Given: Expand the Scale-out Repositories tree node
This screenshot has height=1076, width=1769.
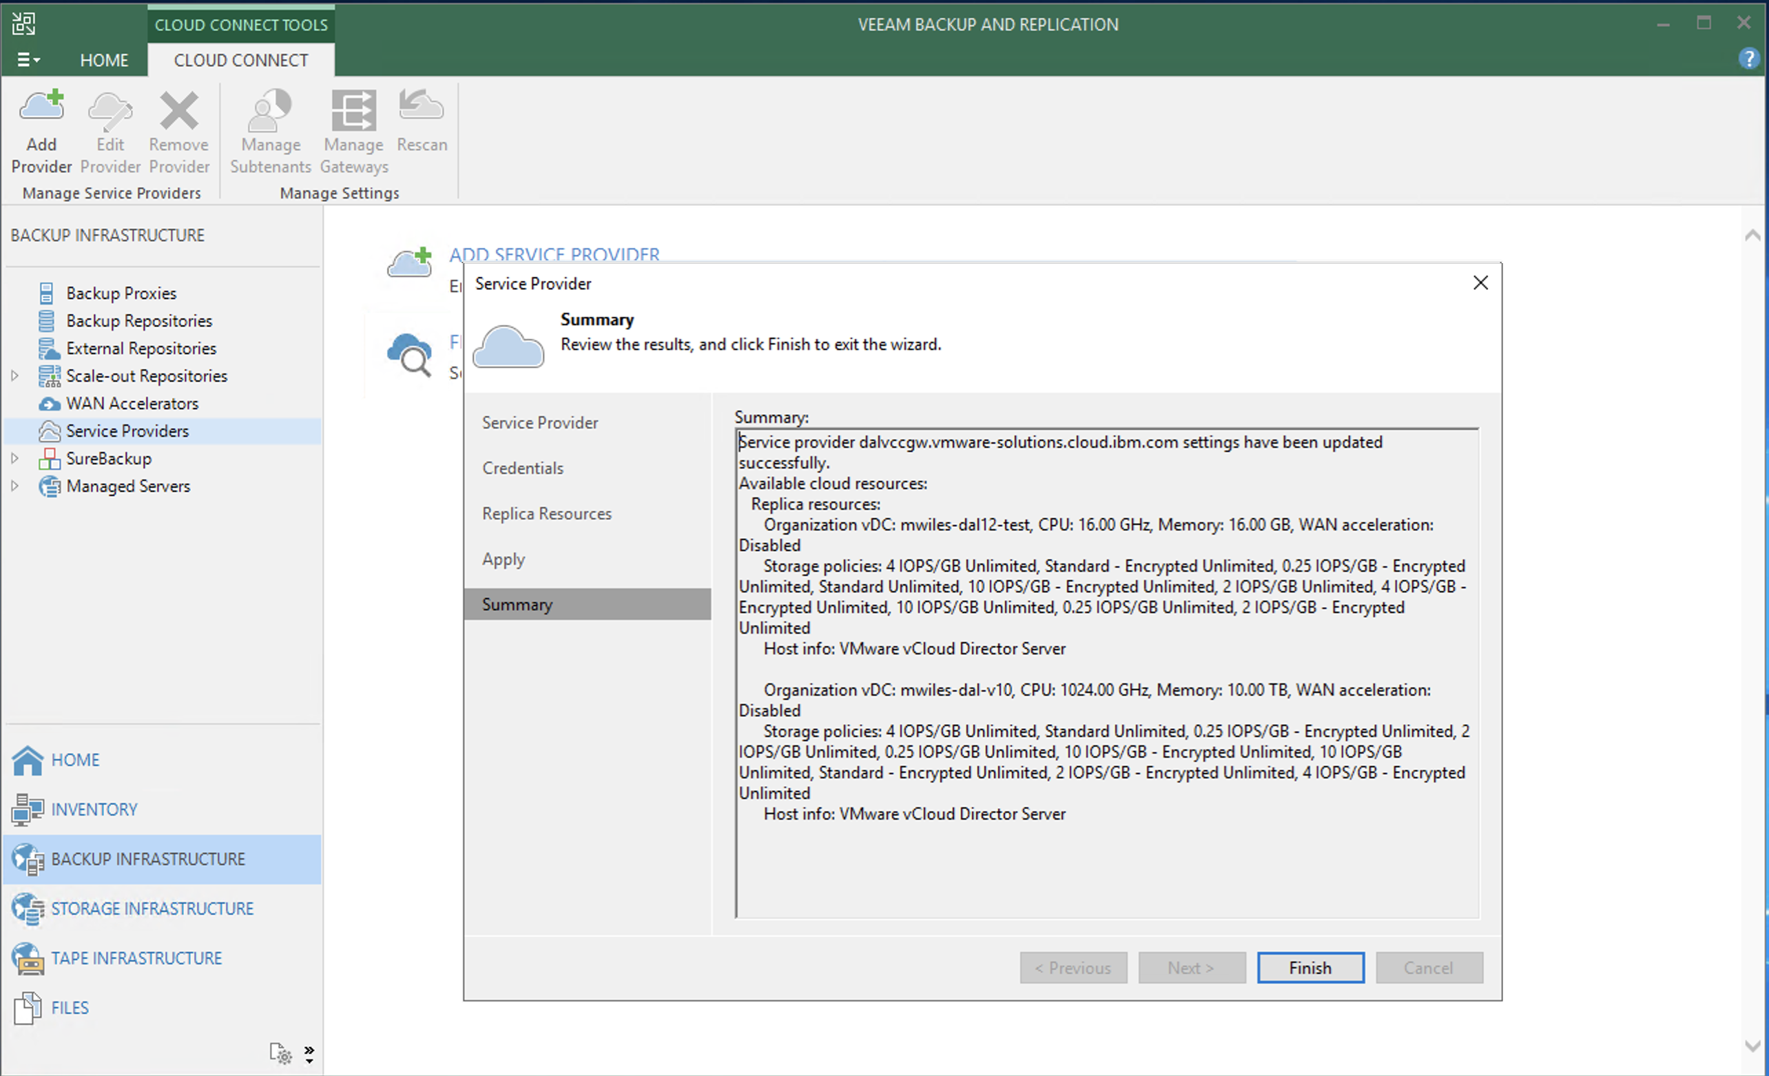Looking at the screenshot, I should (x=14, y=375).
